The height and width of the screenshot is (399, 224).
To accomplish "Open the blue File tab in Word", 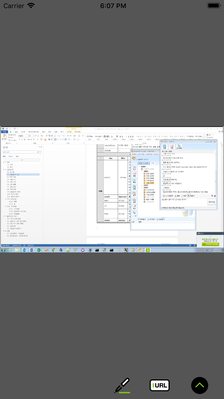I will click(x=4, y=132).
